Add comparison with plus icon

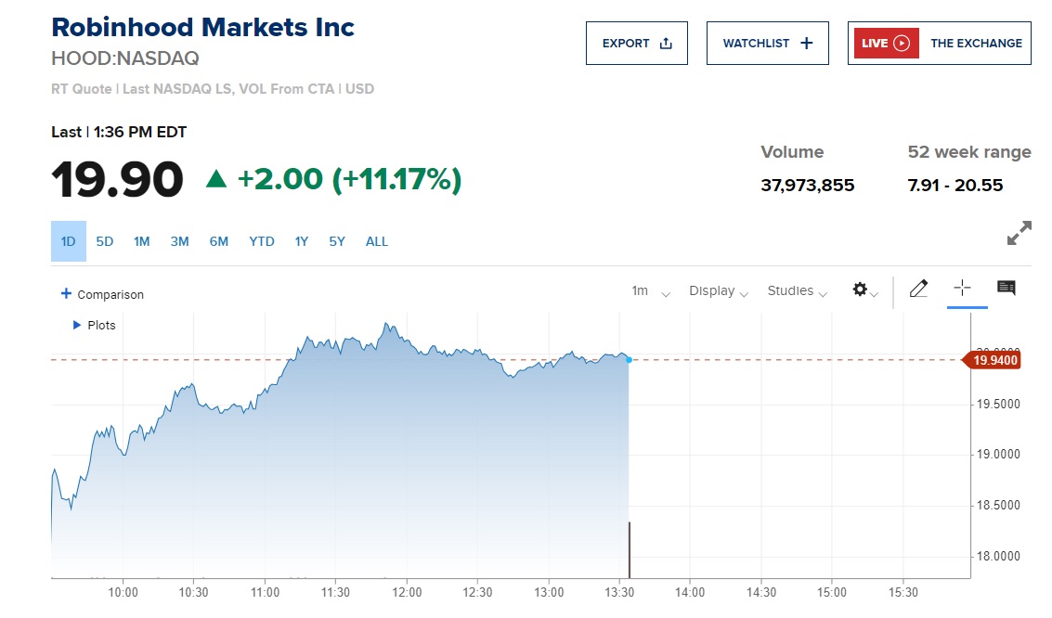pyautogui.click(x=66, y=294)
